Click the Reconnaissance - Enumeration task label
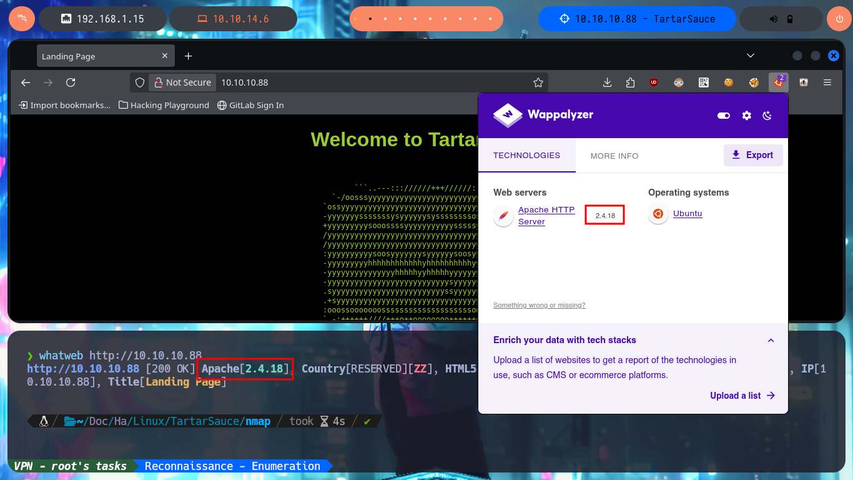This screenshot has height=480, width=853. click(232, 466)
